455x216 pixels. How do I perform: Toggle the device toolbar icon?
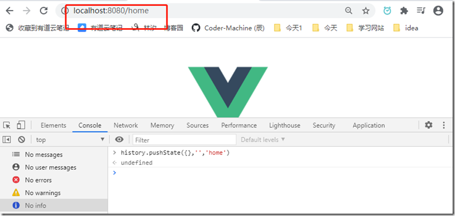coord(21,125)
